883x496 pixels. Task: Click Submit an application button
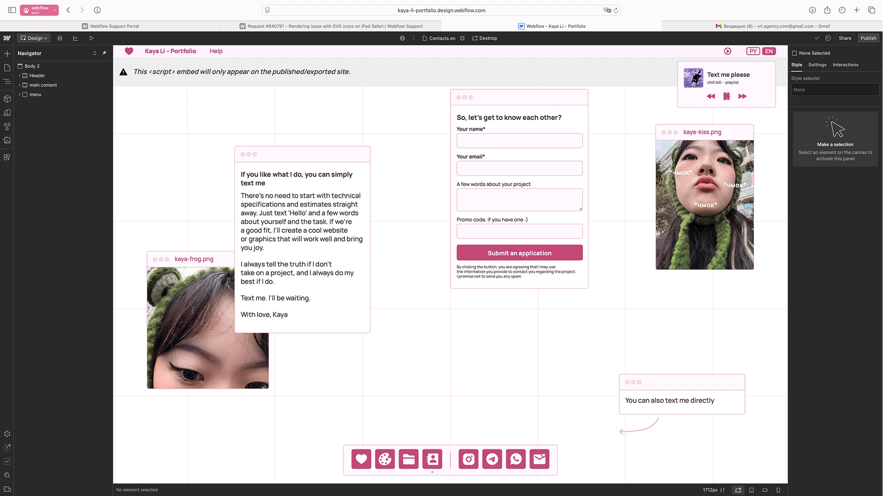click(x=519, y=253)
